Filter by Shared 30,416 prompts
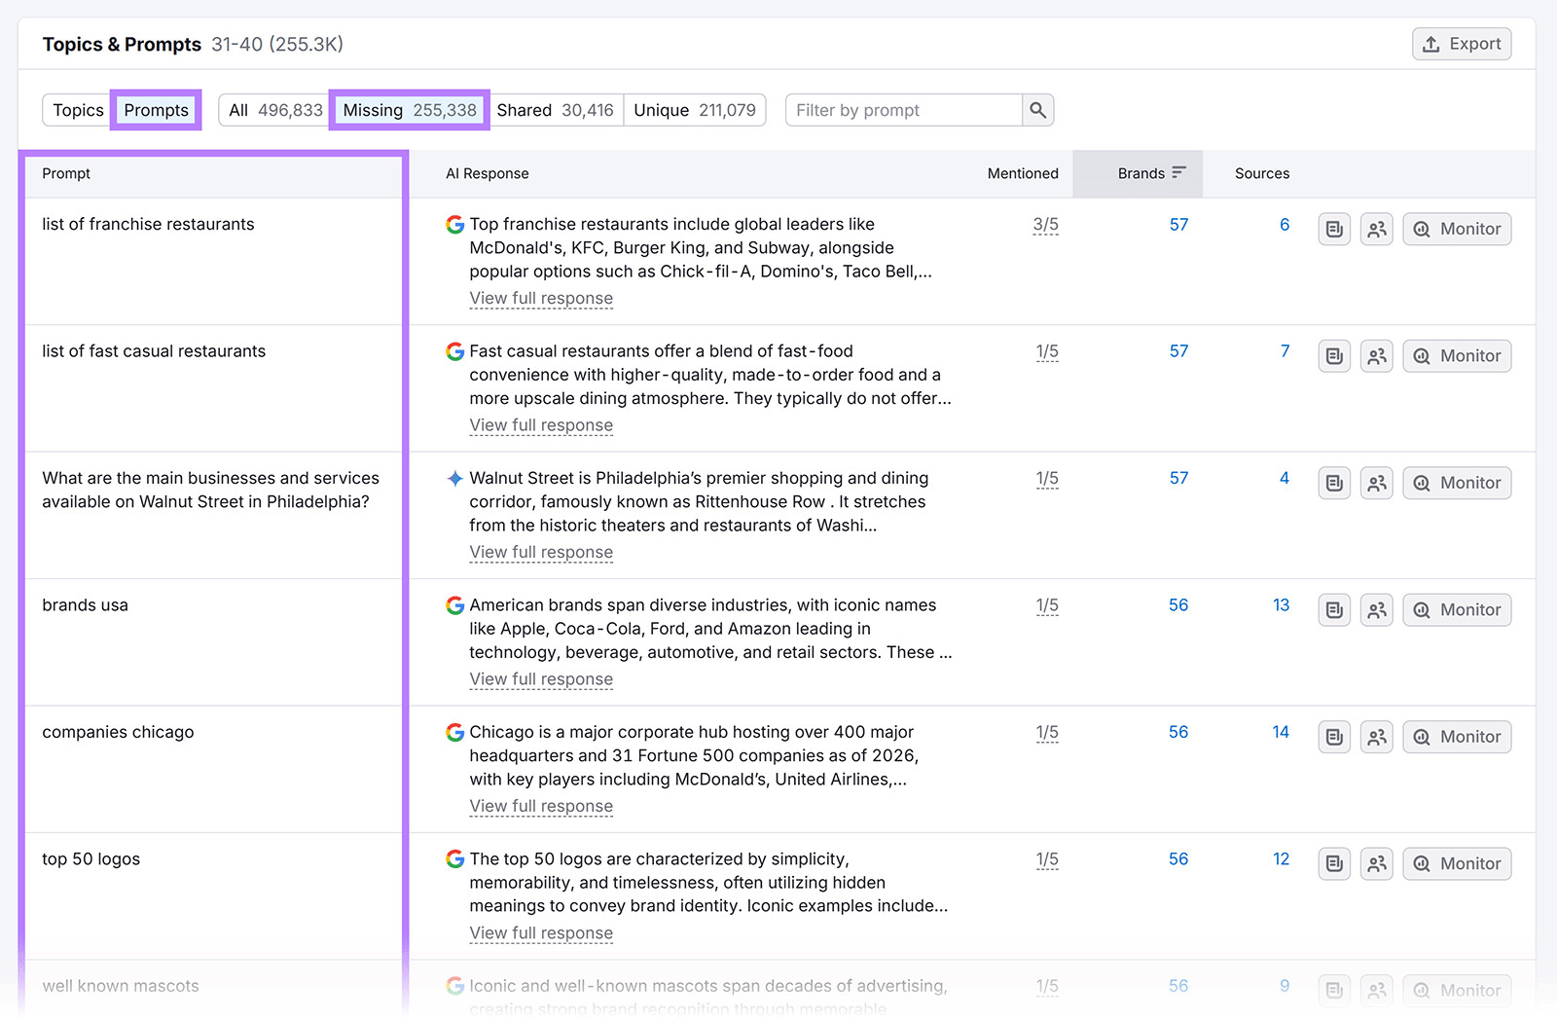Screen dimensions: 1557x1021 (x=555, y=110)
